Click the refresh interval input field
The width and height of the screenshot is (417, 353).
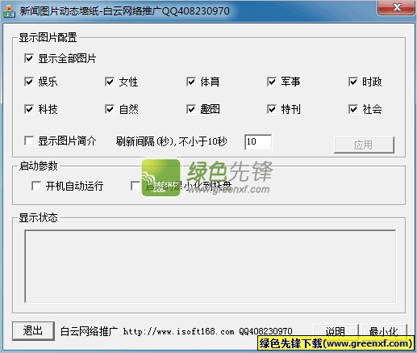(x=258, y=142)
